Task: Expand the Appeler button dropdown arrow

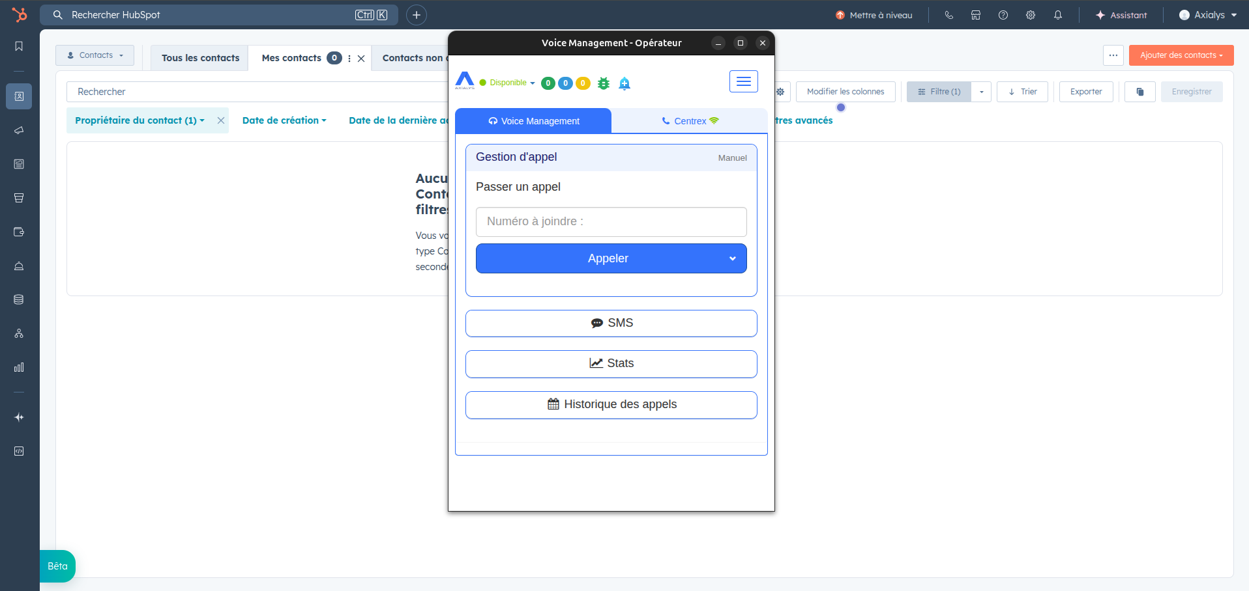Action: [x=733, y=259]
